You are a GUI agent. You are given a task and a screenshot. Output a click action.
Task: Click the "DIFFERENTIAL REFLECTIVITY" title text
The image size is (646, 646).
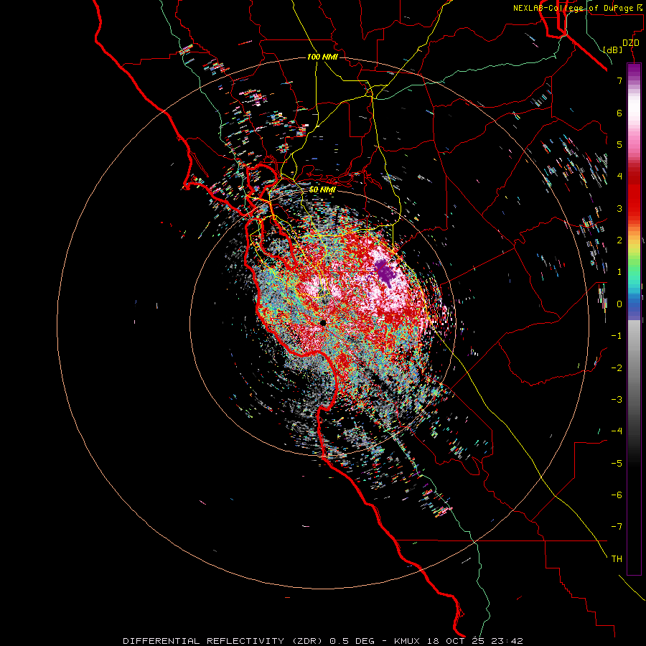204,641
